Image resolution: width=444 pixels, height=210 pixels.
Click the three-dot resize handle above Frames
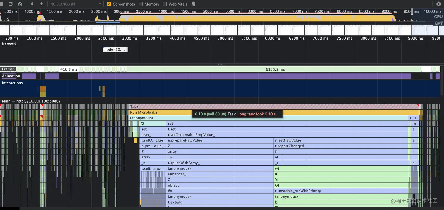(220, 64)
